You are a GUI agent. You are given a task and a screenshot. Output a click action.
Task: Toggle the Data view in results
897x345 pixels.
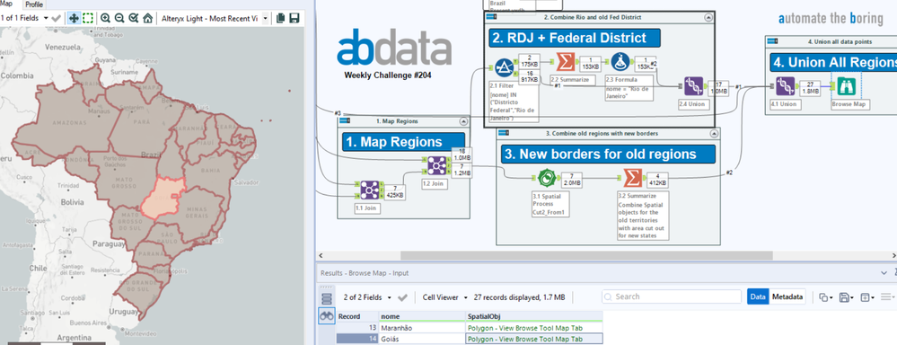758,297
